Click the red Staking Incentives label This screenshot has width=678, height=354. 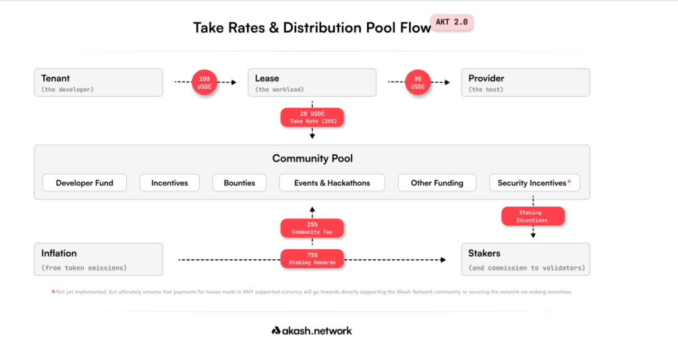tap(532, 217)
